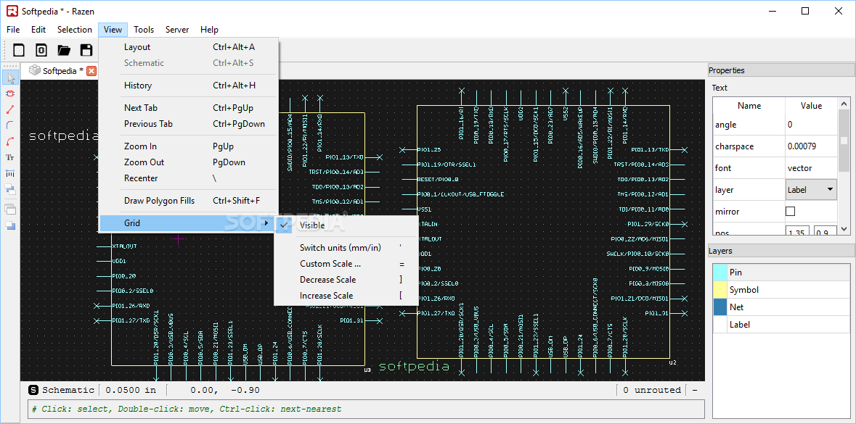The image size is (856, 424).
Task: Open the Help menu
Action: pos(209,30)
